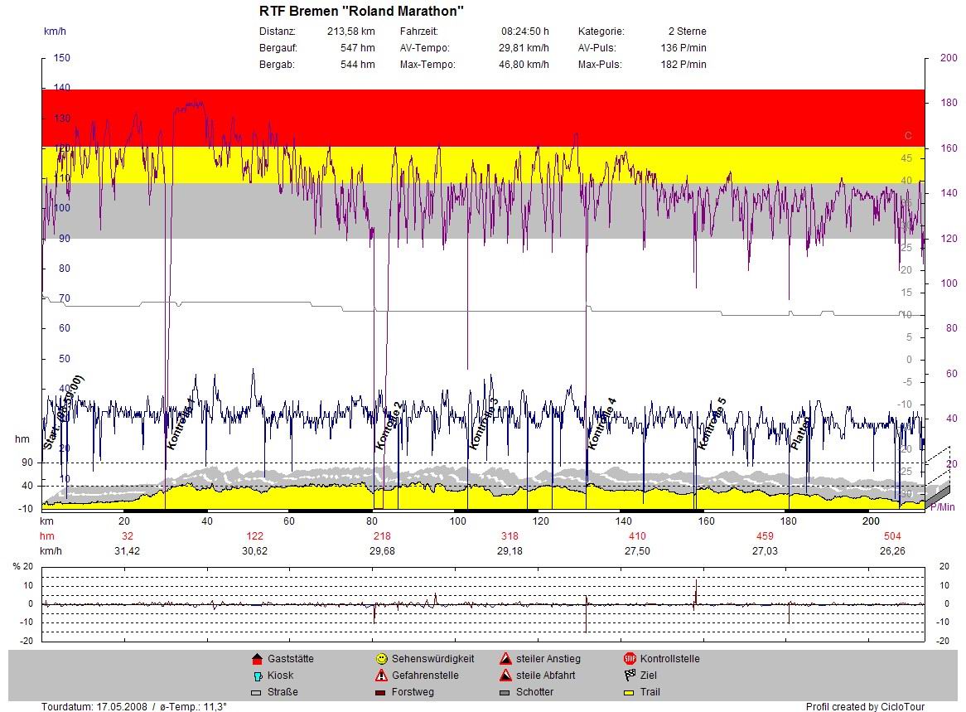Select the Sehenswürdigkeit smiley icon
This screenshot has height=712, width=966.
pos(380,659)
